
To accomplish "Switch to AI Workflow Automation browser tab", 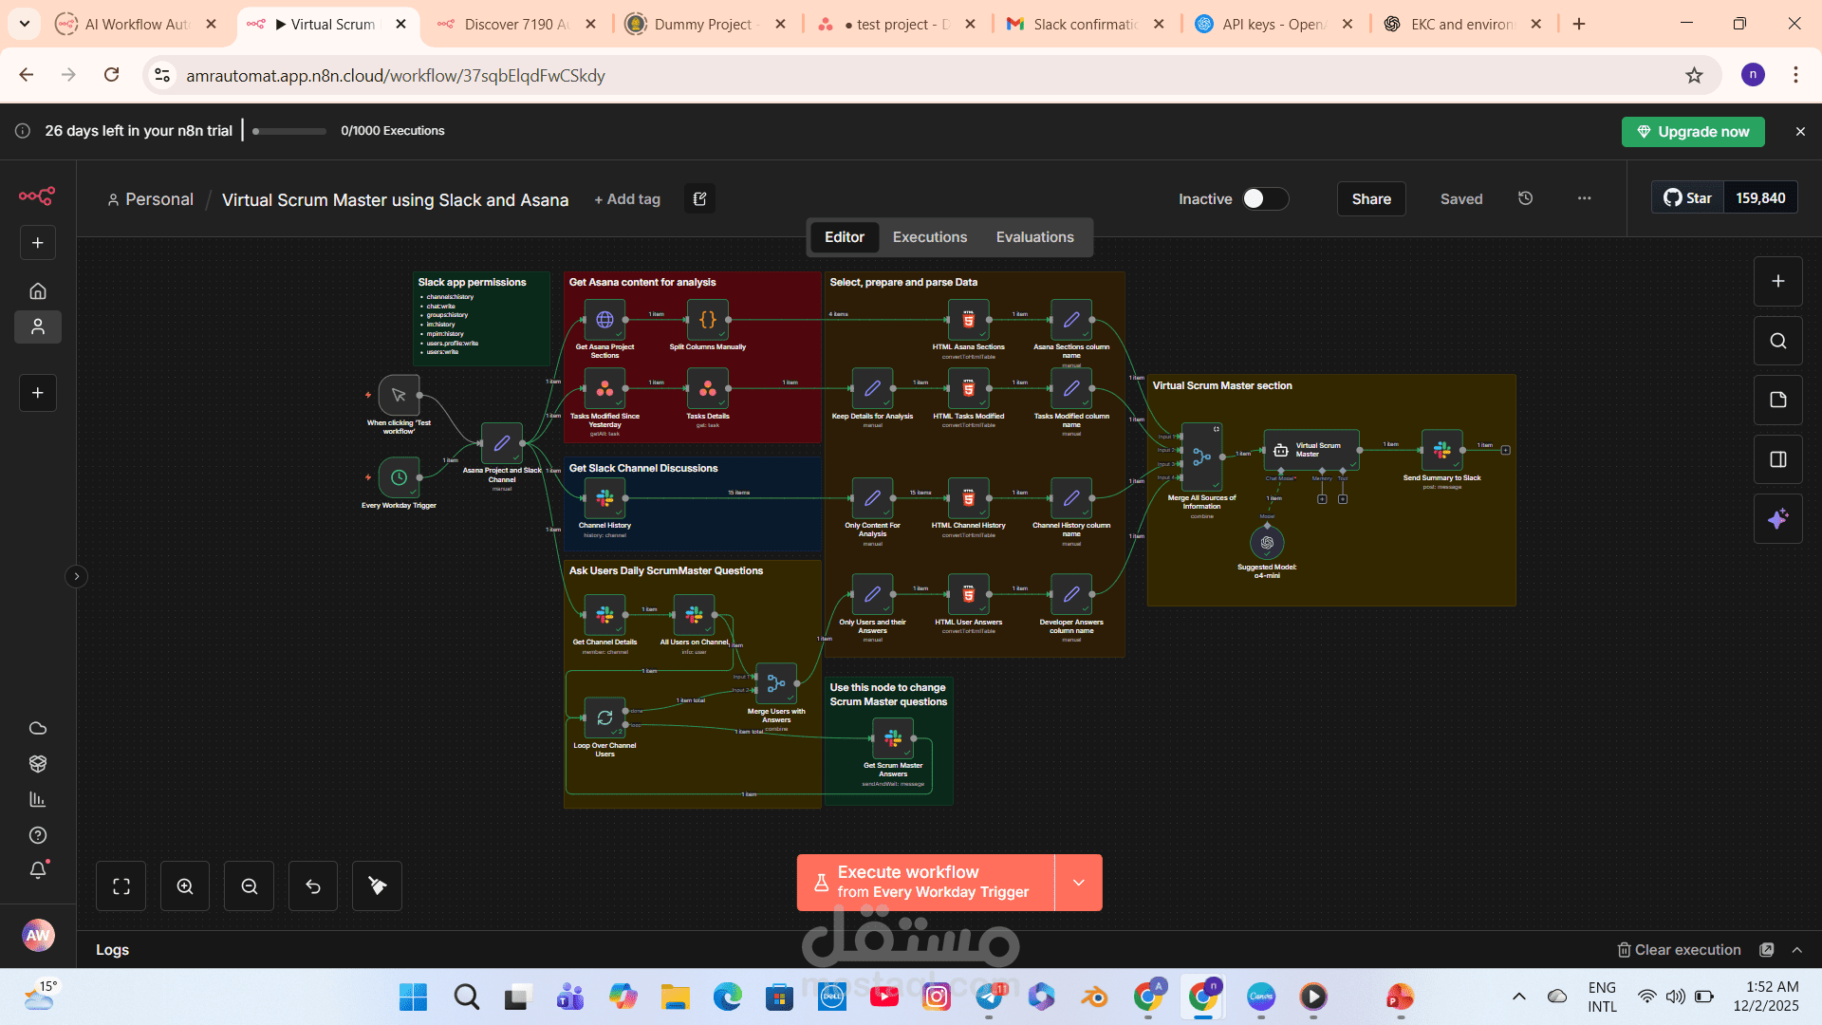I will click(x=137, y=24).
